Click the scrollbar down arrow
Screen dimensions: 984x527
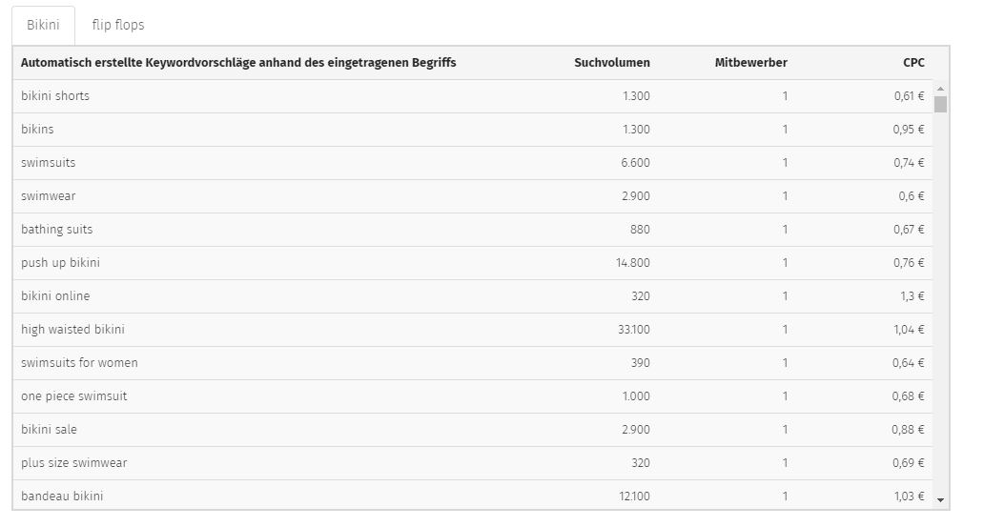(x=940, y=500)
